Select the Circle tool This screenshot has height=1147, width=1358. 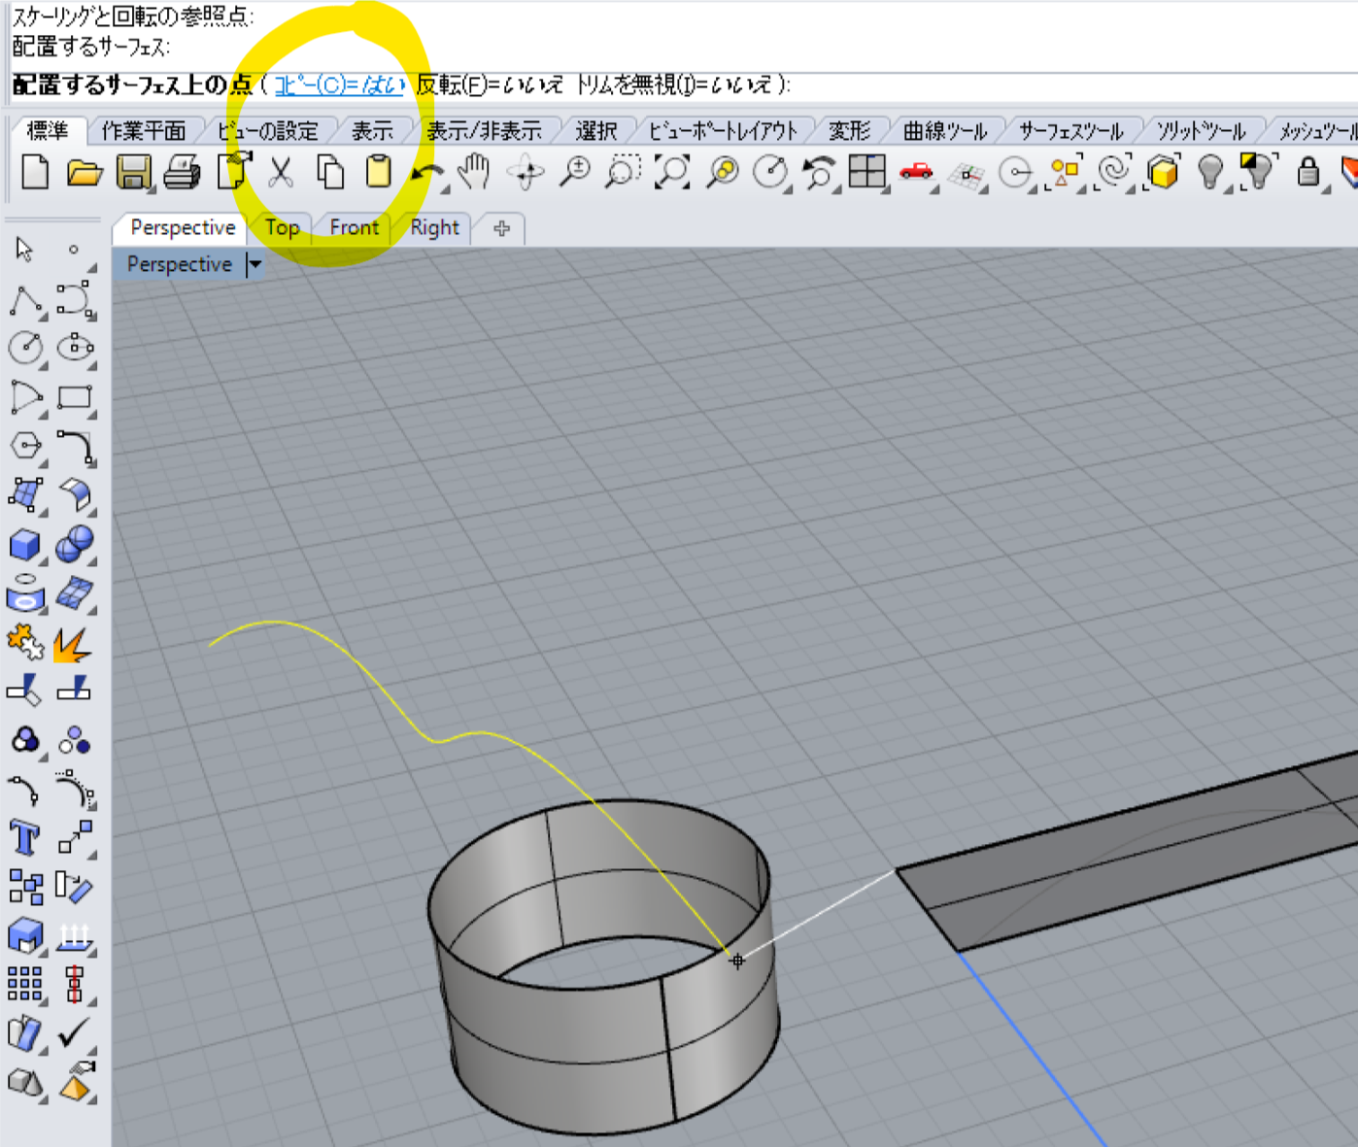coord(26,348)
